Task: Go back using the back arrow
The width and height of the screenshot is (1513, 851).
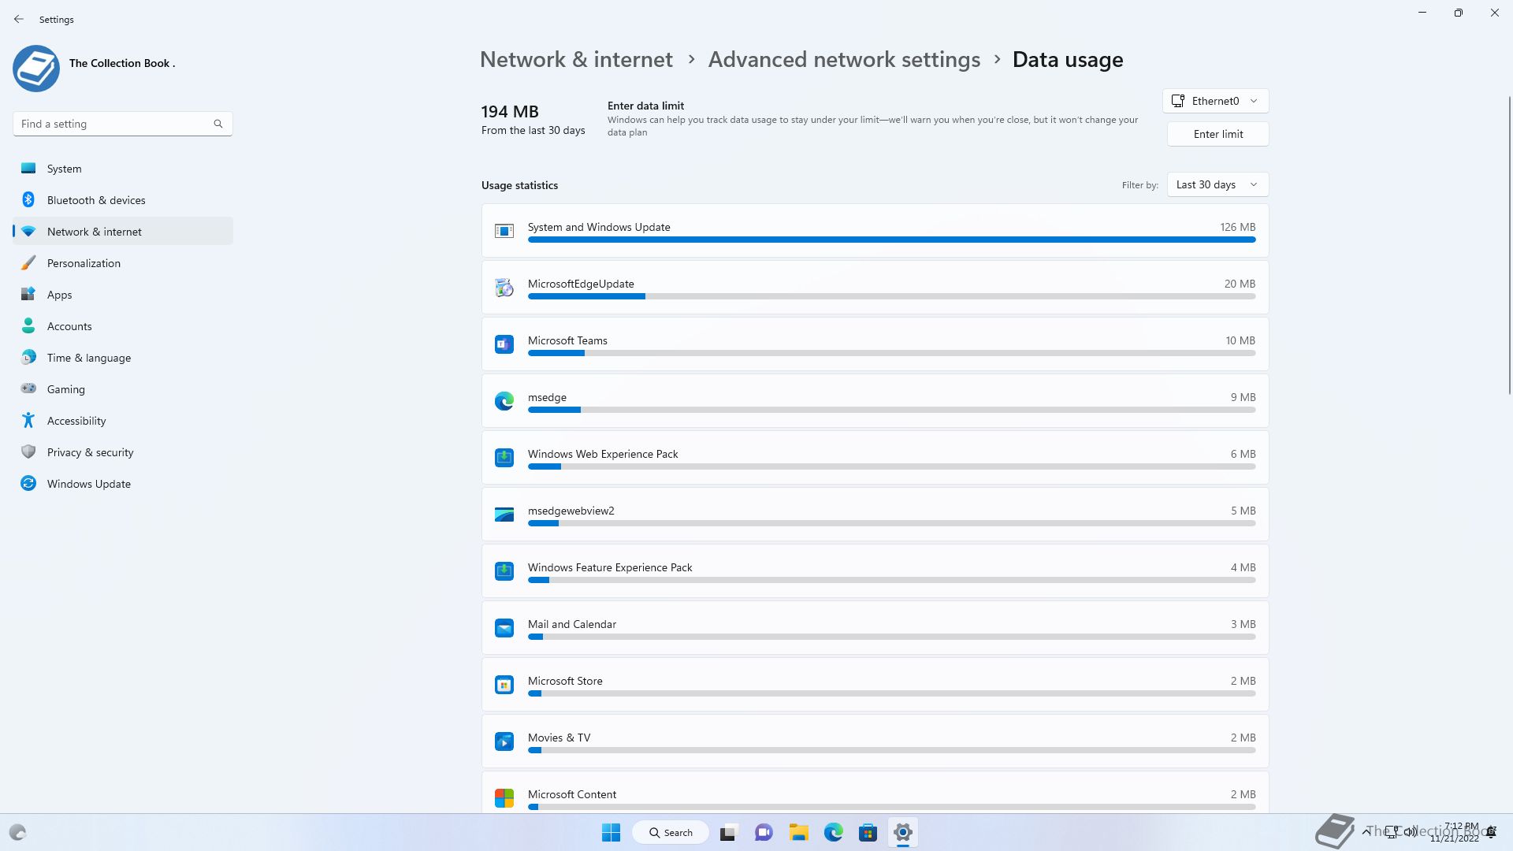Action: (x=19, y=19)
